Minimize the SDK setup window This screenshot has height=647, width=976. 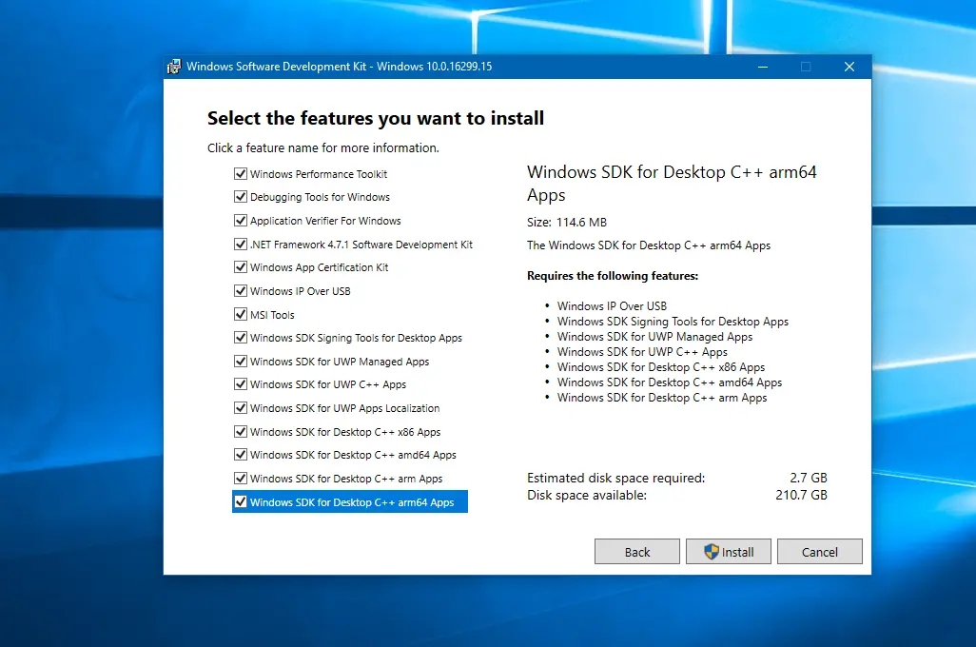[x=763, y=67]
